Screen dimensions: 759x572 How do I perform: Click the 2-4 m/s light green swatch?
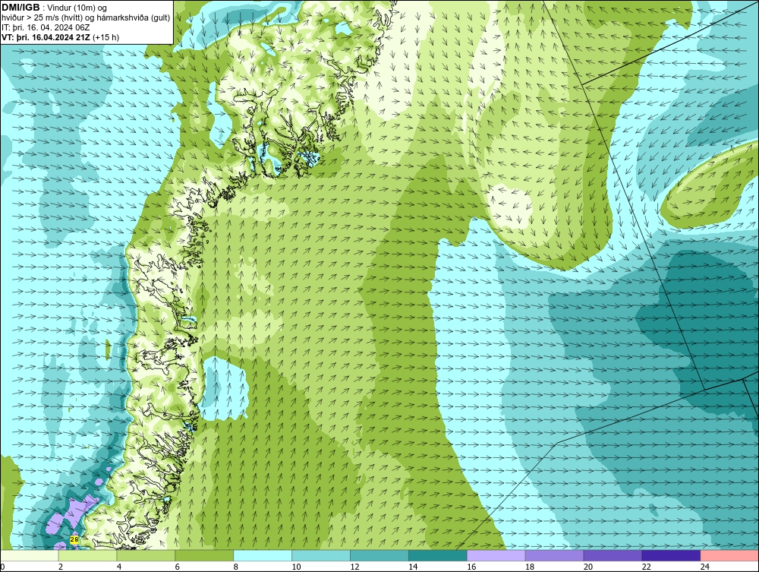[x=87, y=555]
